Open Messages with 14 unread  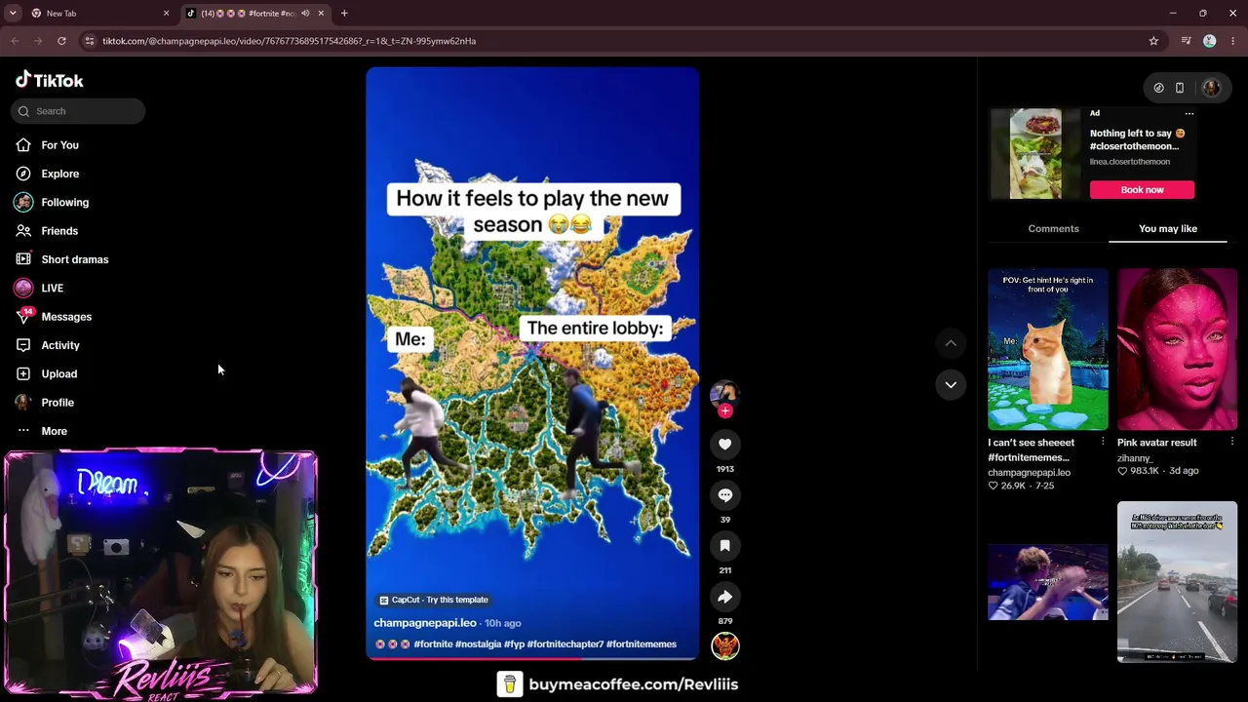point(66,317)
